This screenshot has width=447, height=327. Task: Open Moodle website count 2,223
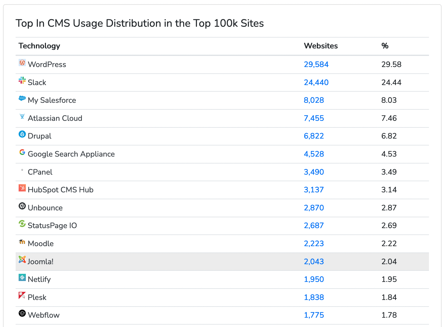(314, 243)
